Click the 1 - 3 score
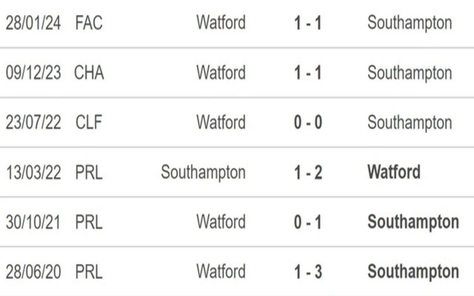The image size is (474, 296). (x=308, y=272)
